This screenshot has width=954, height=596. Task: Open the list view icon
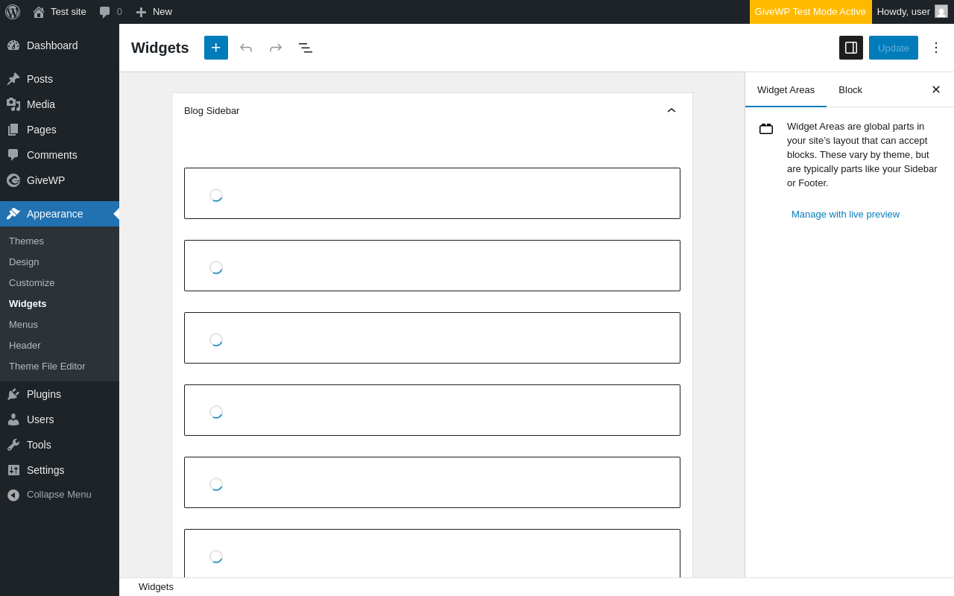click(x=306, y=48)
